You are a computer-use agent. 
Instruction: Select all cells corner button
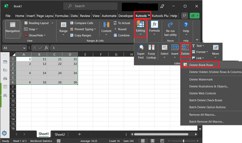(14, 55)
